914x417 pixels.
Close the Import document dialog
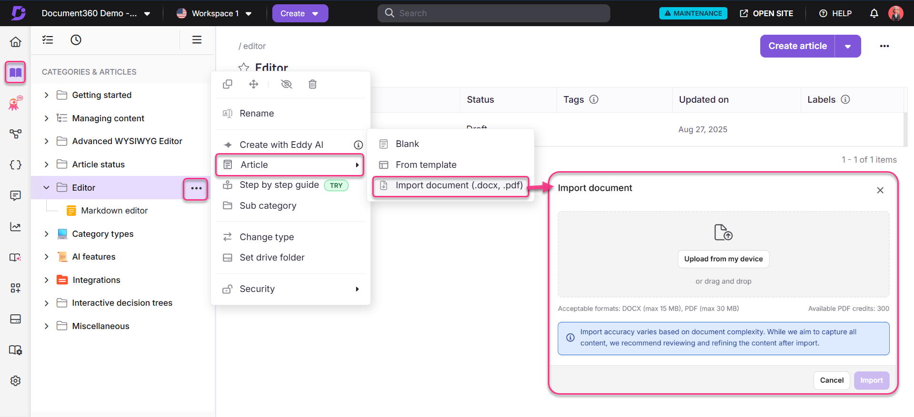click(x=880, y=190)
